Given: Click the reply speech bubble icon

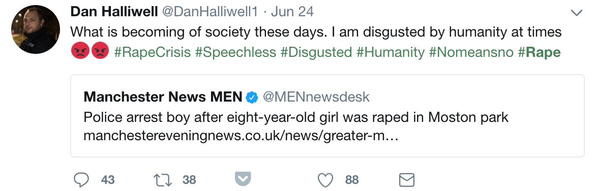Looking at the screenshot, I should tap(80, 180).
